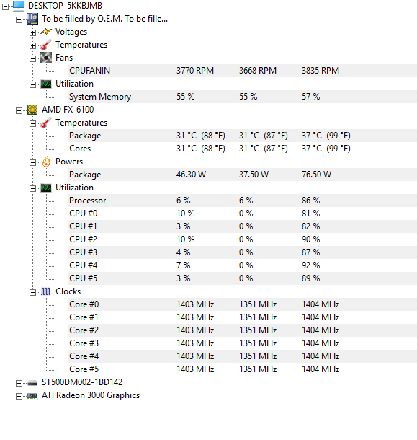Expand the motherboard Temperatures node

tap(33, 45)
